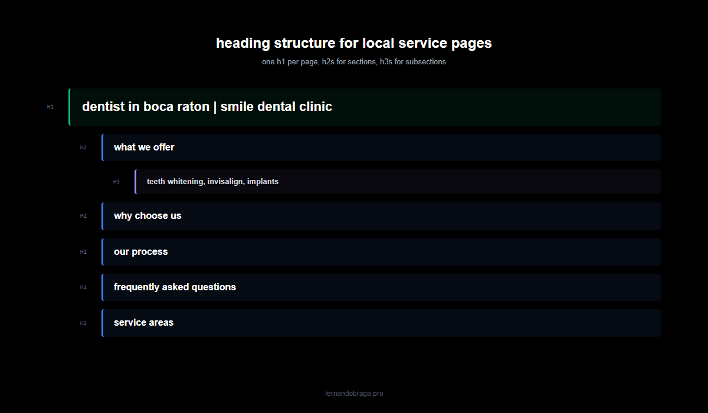Click the H1 label beside the dentist heading

[50, 107]
